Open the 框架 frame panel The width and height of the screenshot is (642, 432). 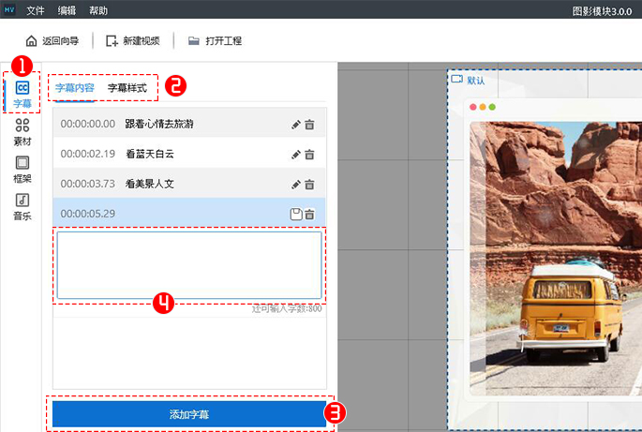tap(22, 167)
